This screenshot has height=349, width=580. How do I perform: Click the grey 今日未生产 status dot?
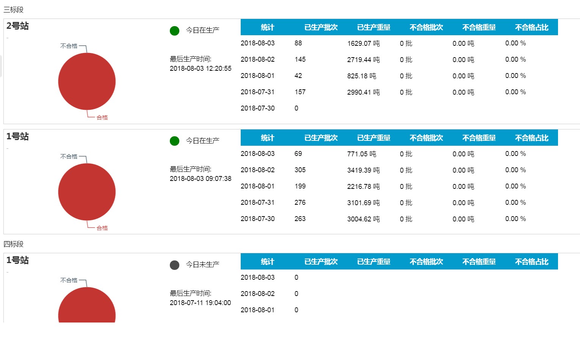[x=174, y=265]
